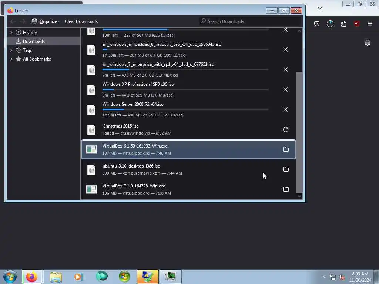
Task: Show VirtualBox-6.1.50 installer in folder
Action: 286,149
